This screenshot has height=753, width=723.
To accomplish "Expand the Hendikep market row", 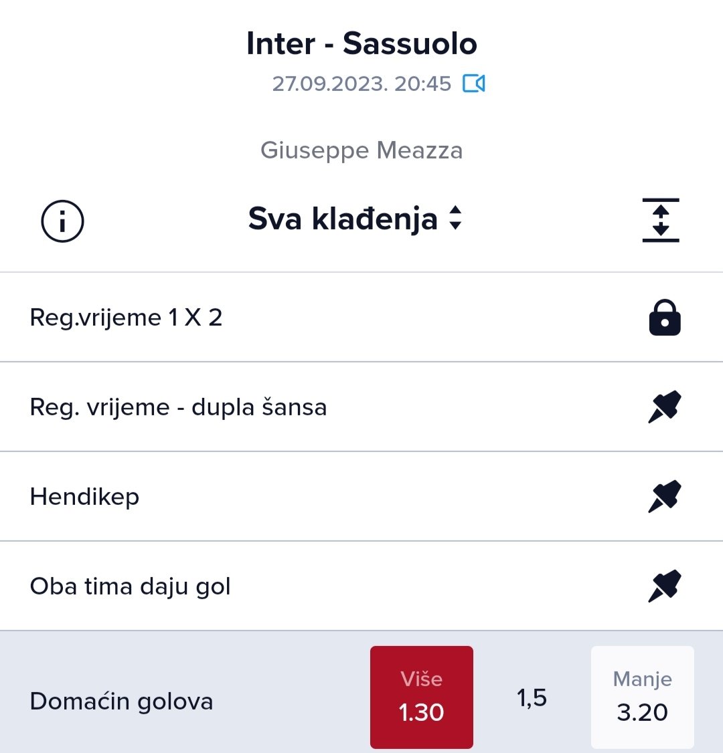I will tap(84, 497).
